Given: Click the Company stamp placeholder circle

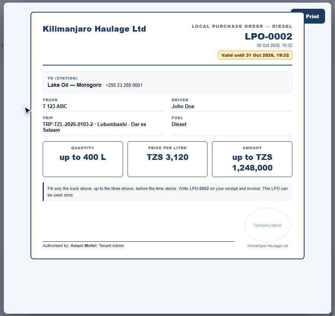Looking at the screenshot, I should click(x=268, y=225).
